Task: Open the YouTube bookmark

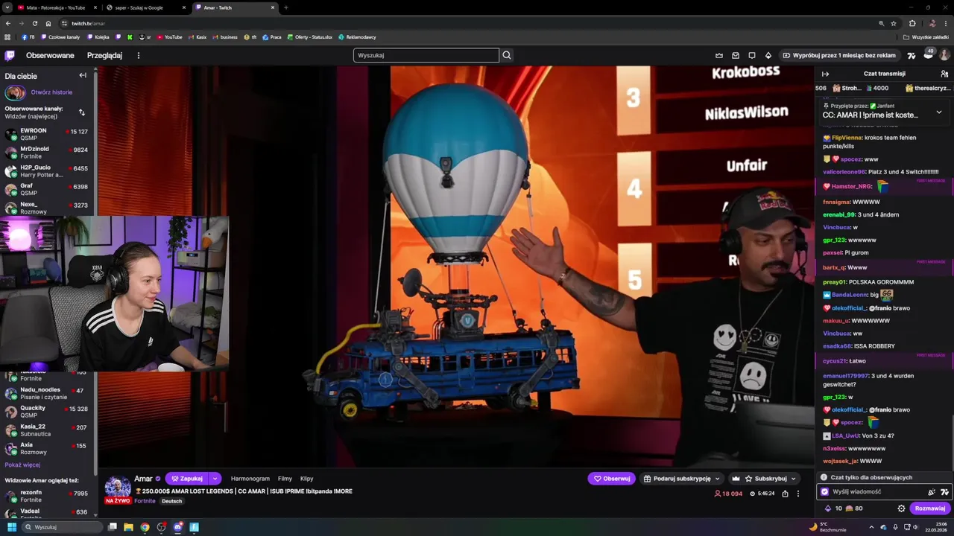Action: coord(169,36)
